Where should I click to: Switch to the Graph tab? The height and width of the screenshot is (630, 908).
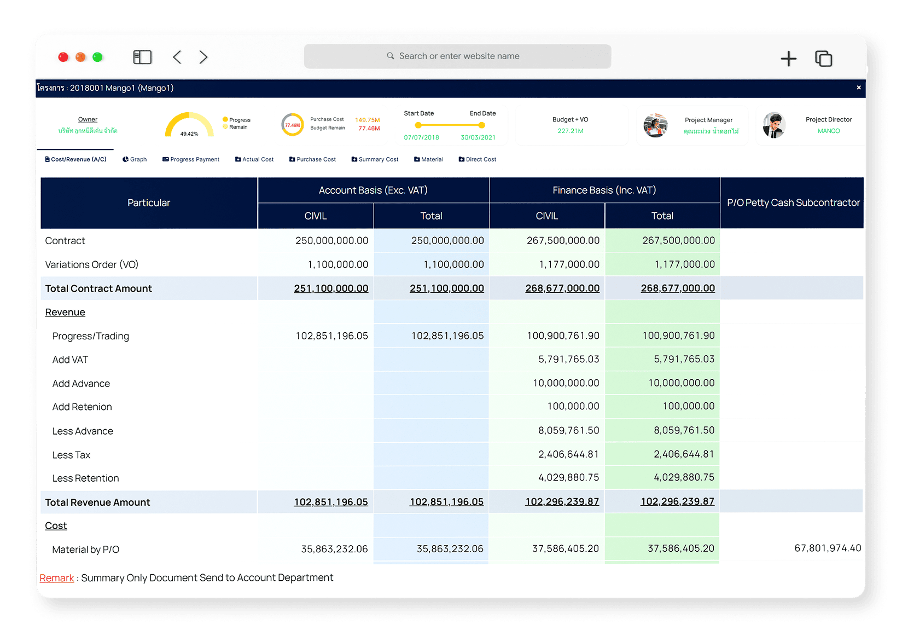tap(135, 159)
